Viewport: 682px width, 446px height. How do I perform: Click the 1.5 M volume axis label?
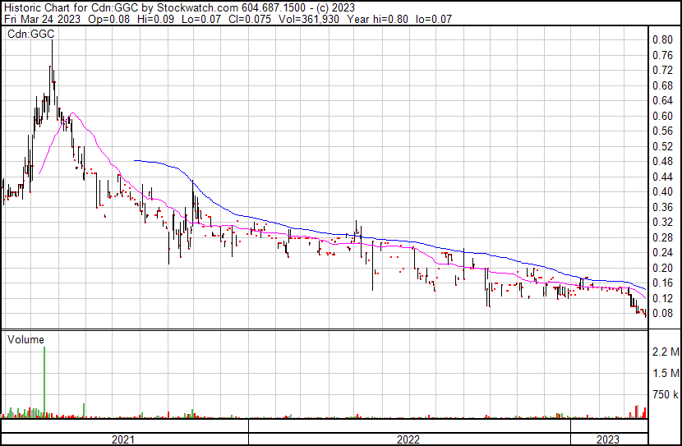[x=666, y=374]
